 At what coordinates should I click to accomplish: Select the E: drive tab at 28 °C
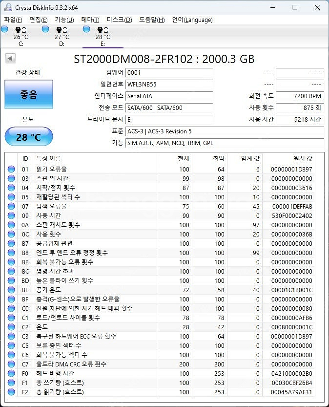coord(103,36)
